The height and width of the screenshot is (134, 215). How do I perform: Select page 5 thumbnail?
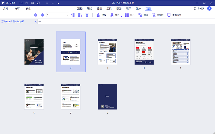[x=181, y=51]
